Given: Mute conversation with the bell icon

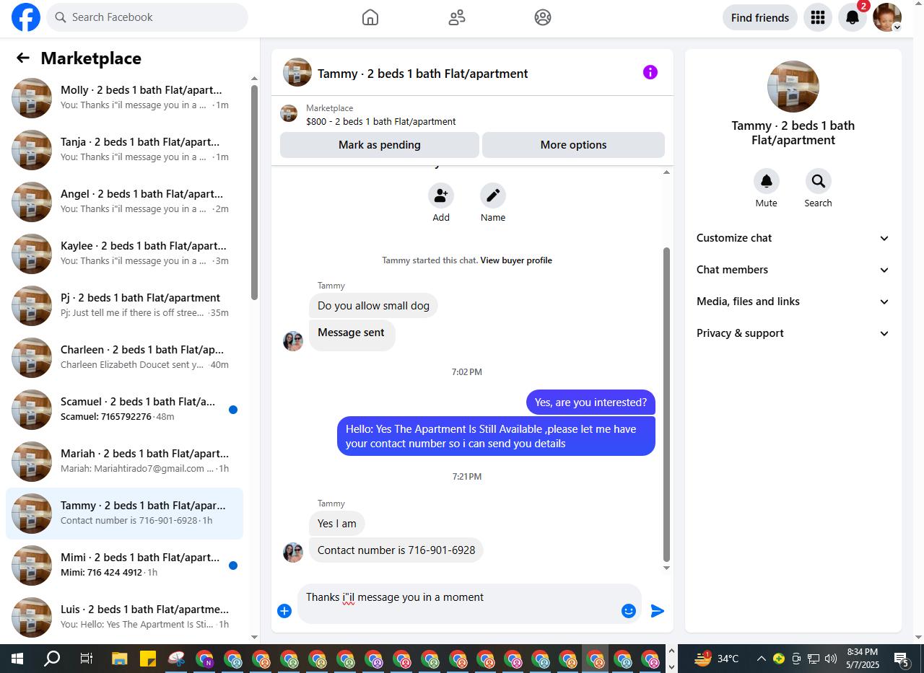Looking at the screenshot, I should (767, 181).
